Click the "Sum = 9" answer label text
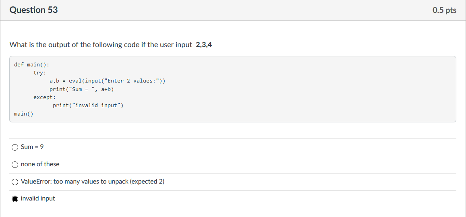The image size is (466, 217). 32,147
